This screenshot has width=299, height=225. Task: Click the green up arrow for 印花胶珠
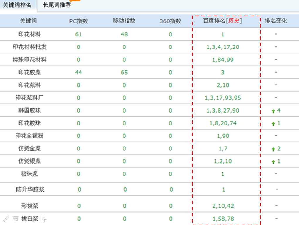(273, 124)
